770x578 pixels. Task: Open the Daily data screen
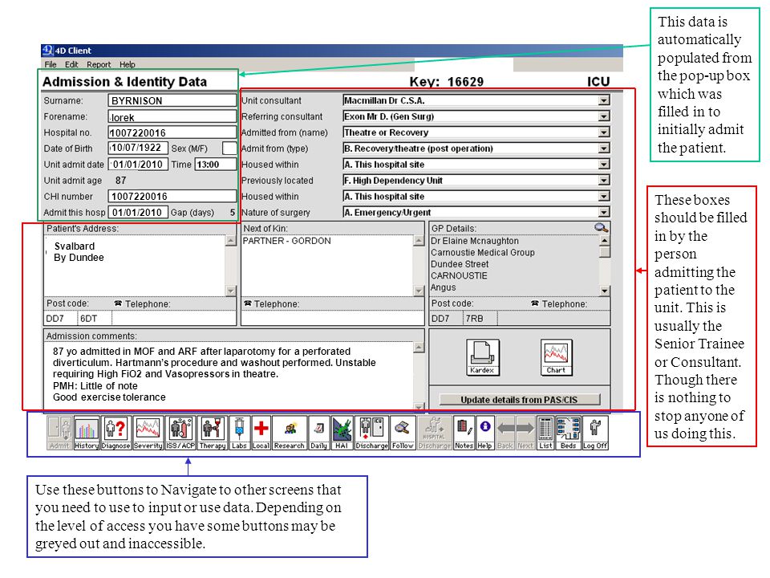click(x=318, y=433)
